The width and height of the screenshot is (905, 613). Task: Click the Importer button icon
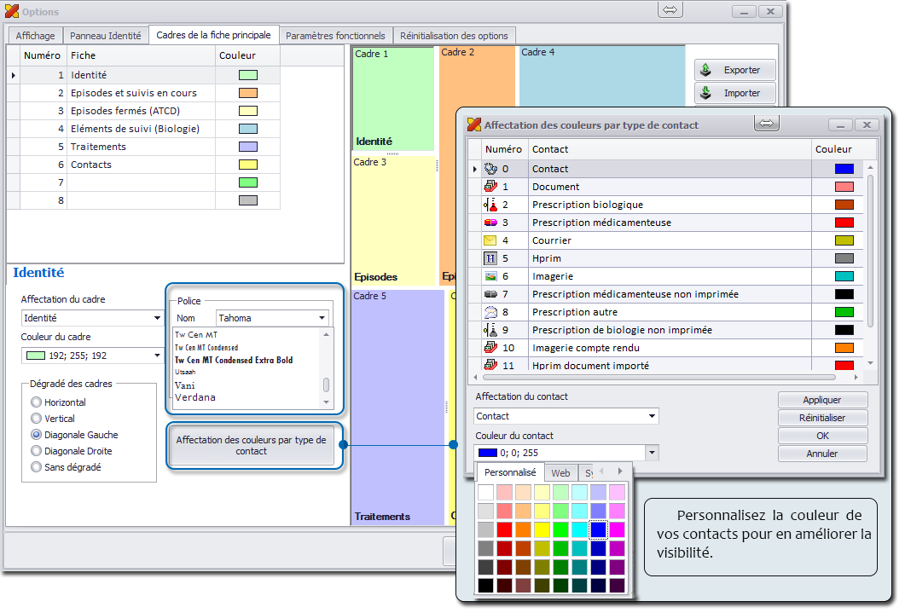click(x=706, y=93)
